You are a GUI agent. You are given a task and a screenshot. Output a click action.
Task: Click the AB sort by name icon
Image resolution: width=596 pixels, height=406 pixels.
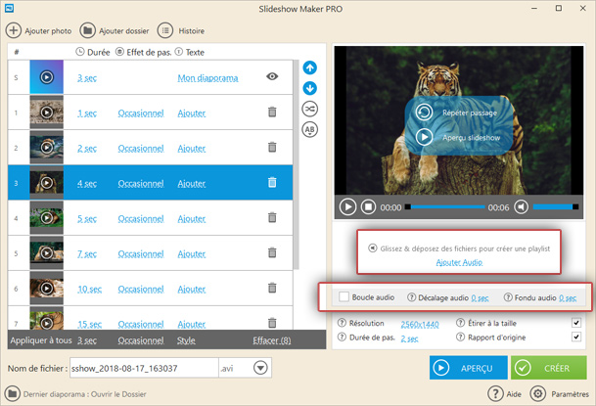point(310,129)
